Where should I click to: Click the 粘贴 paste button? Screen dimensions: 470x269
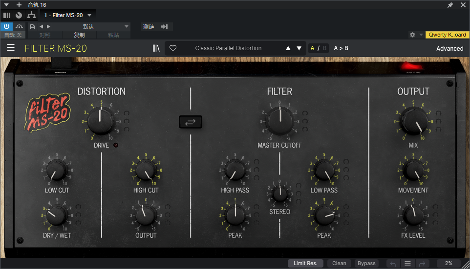pyautogui.click(x=114, y=35)
